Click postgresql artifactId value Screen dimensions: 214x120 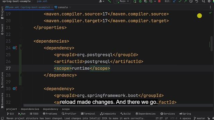point(97,61)
